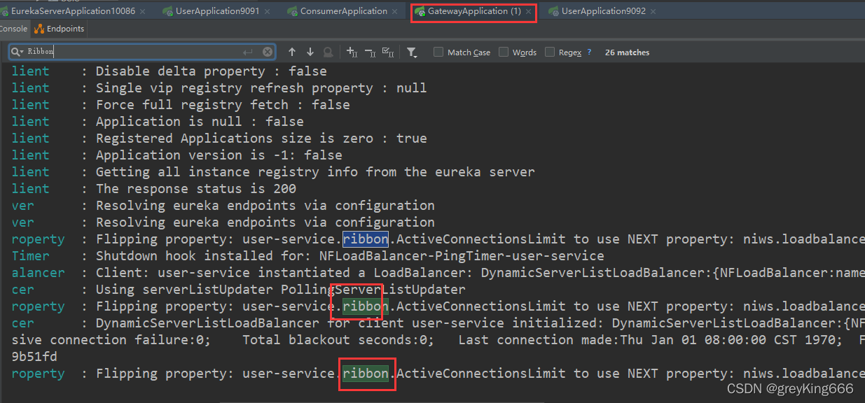Close the GatewayApplication (1) tab
Screen dimensions: 865x403
point(529,12)
